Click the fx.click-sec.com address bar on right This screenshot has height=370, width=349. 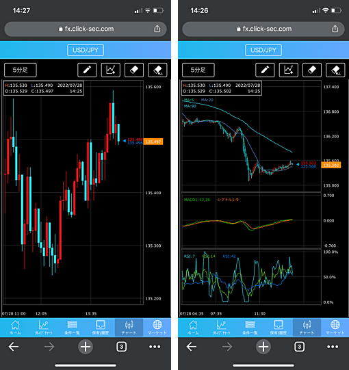pos(263,29)
